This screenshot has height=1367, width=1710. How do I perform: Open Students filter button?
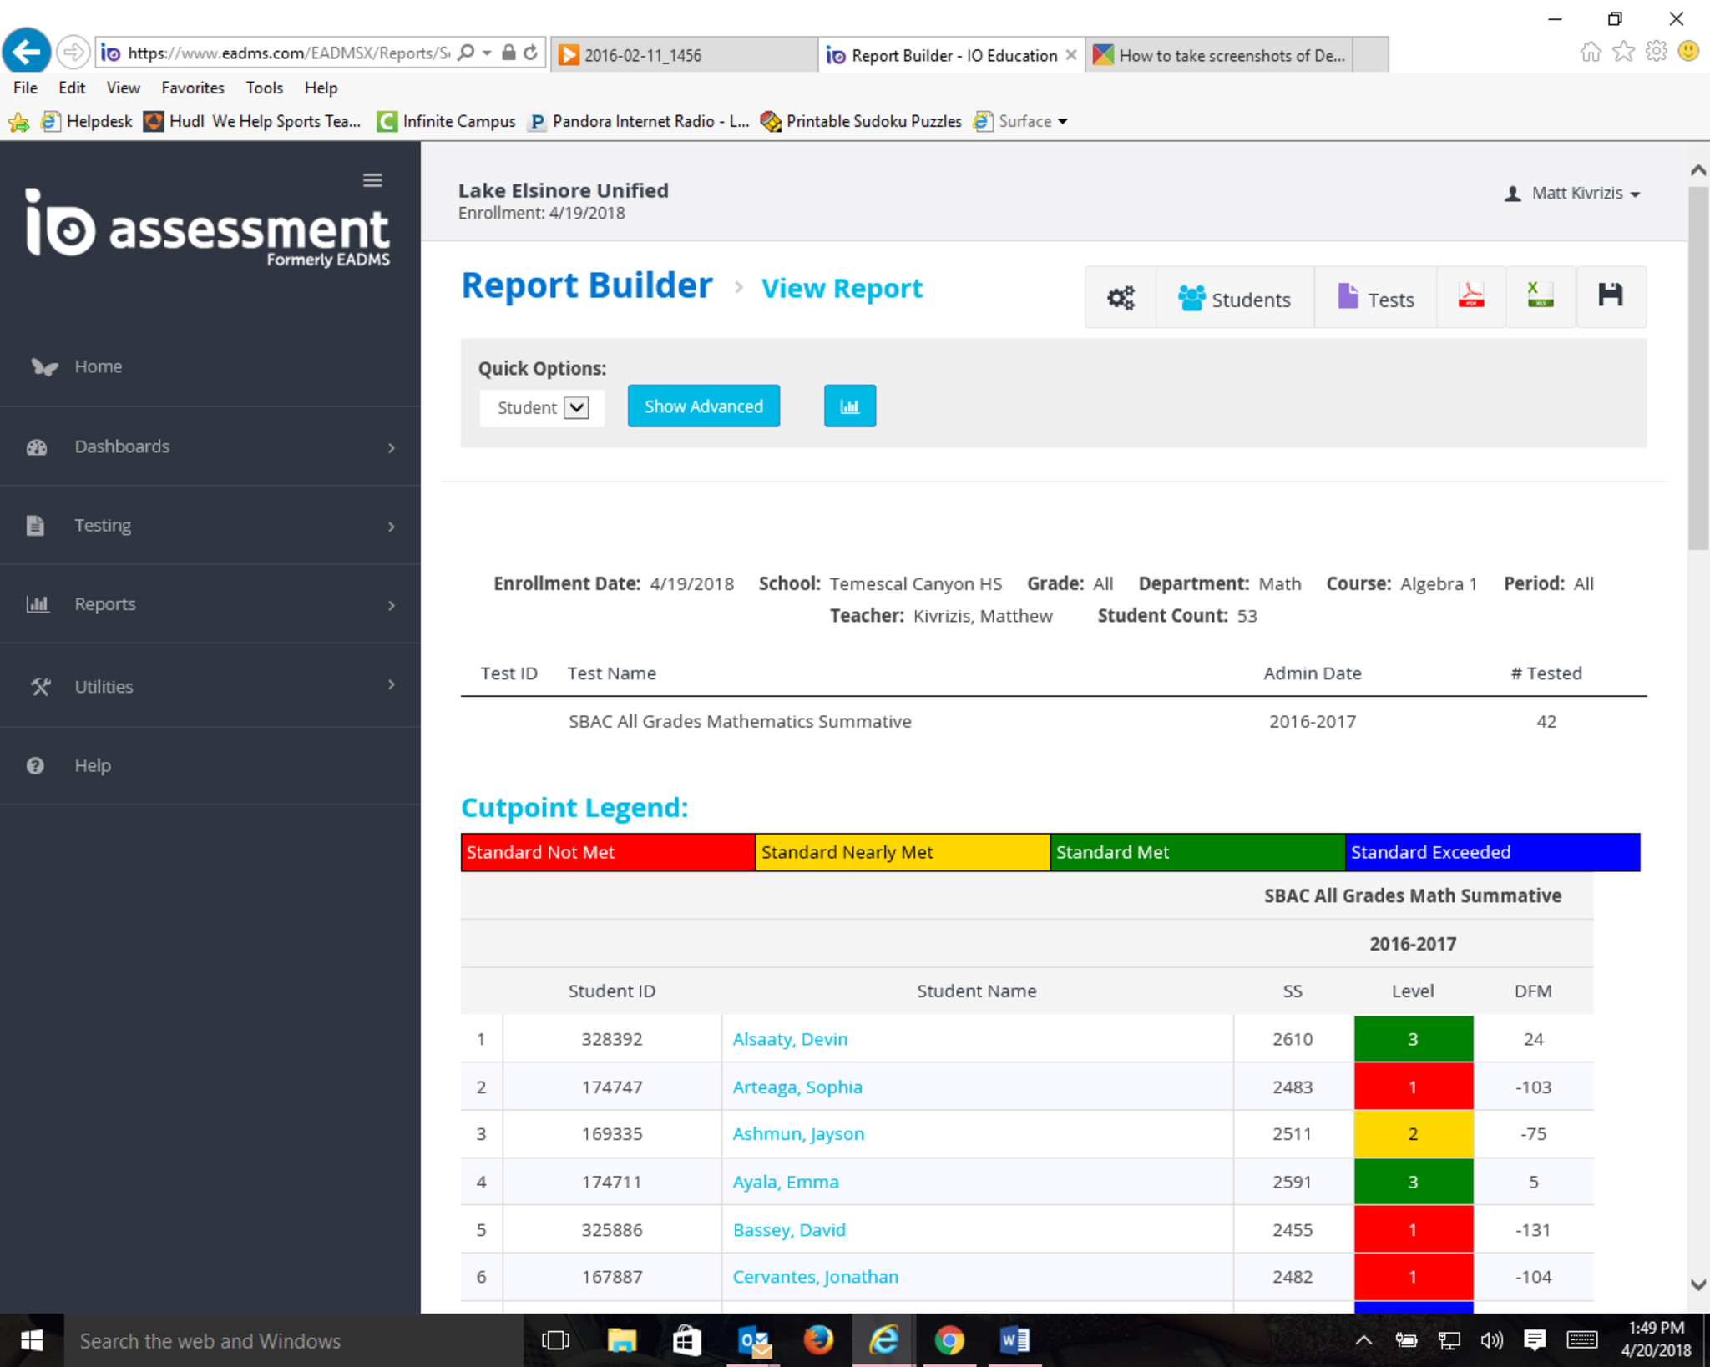1234,298
